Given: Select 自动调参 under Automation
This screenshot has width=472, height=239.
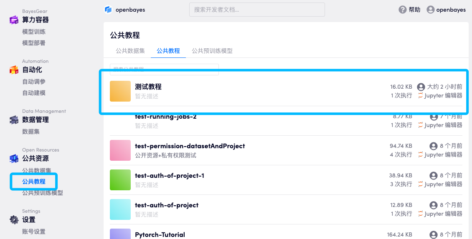Looking at the screenshot, I should pos(34,82).
